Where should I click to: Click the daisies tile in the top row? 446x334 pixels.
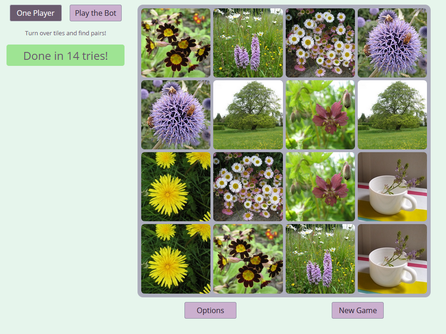tap(320, 43)
